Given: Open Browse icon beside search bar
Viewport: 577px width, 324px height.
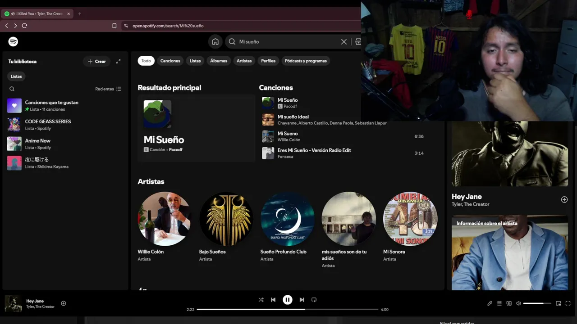Looking at the screenshot, I should [x=358, y=41].
